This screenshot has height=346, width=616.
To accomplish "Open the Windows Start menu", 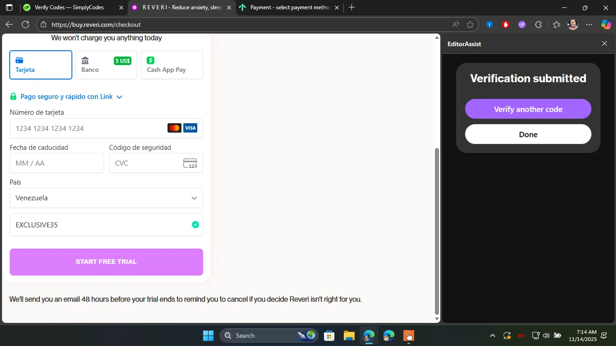I will click(x=208, y=336).
